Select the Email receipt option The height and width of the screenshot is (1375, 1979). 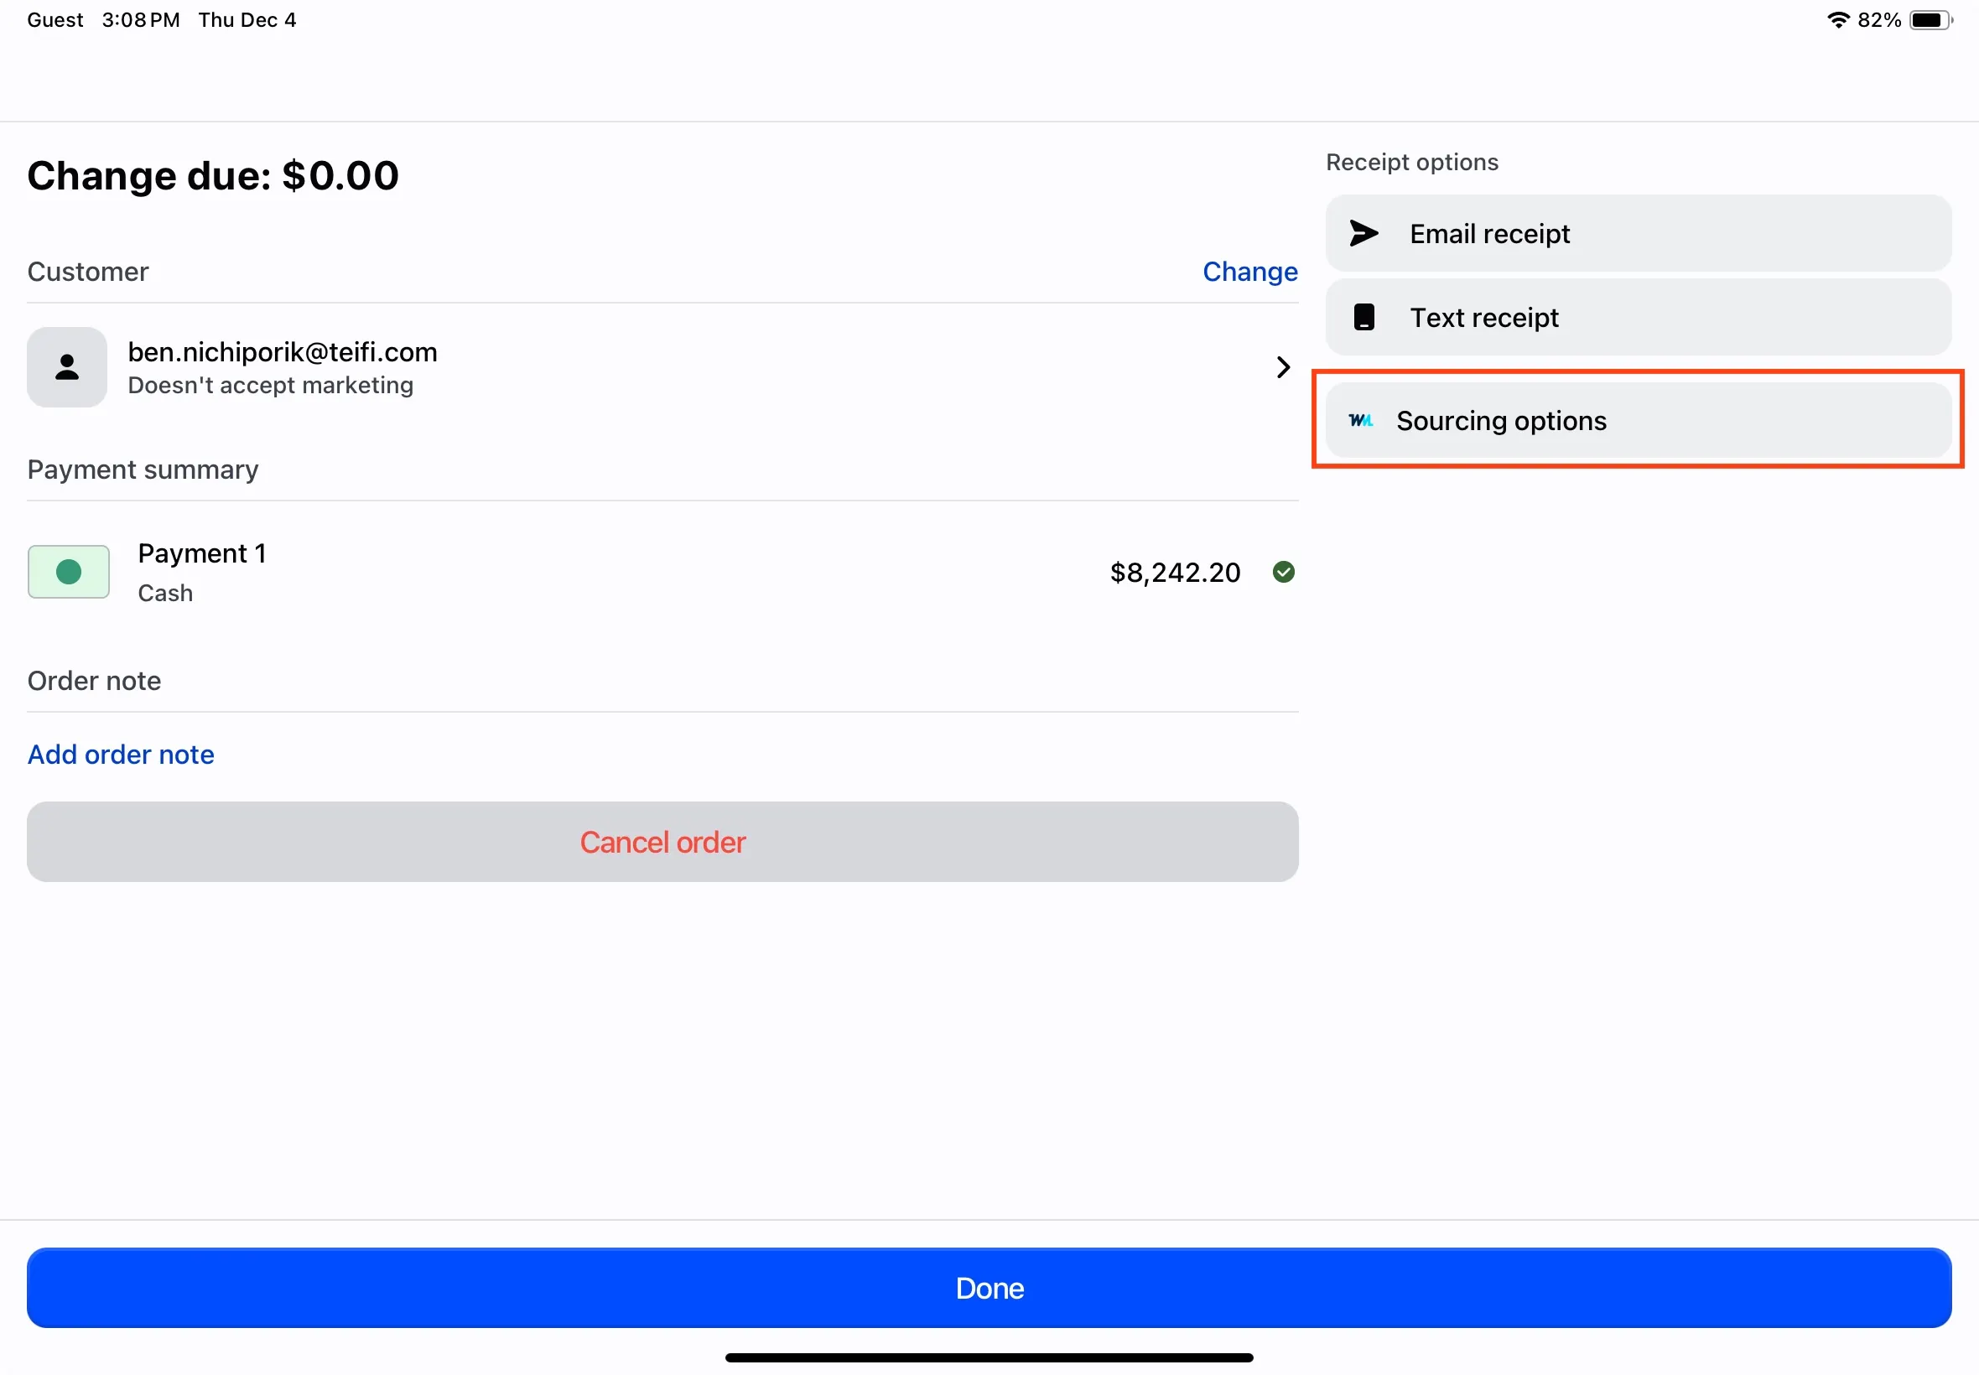[1637, 233]
